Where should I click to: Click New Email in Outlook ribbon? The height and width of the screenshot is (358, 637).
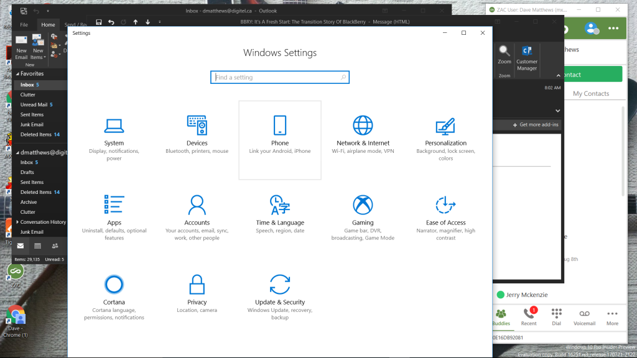[x=21, y=47]
